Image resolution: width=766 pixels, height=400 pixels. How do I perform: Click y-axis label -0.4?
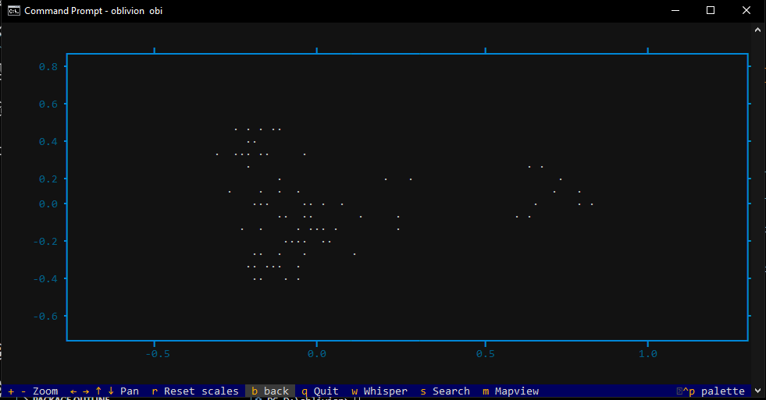tap(45, 279)
